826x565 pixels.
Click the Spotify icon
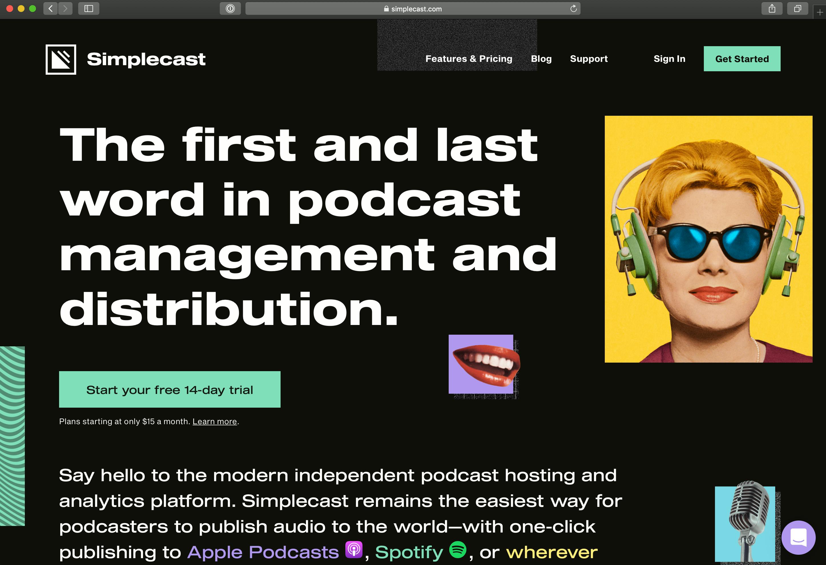(x=458, y=549)
